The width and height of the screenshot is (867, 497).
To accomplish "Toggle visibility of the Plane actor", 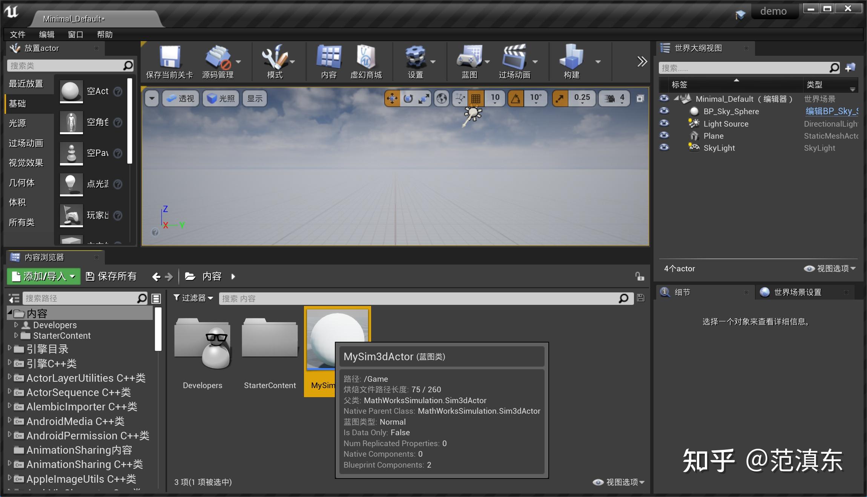I will pyautogui.click(x=664, y=136).
